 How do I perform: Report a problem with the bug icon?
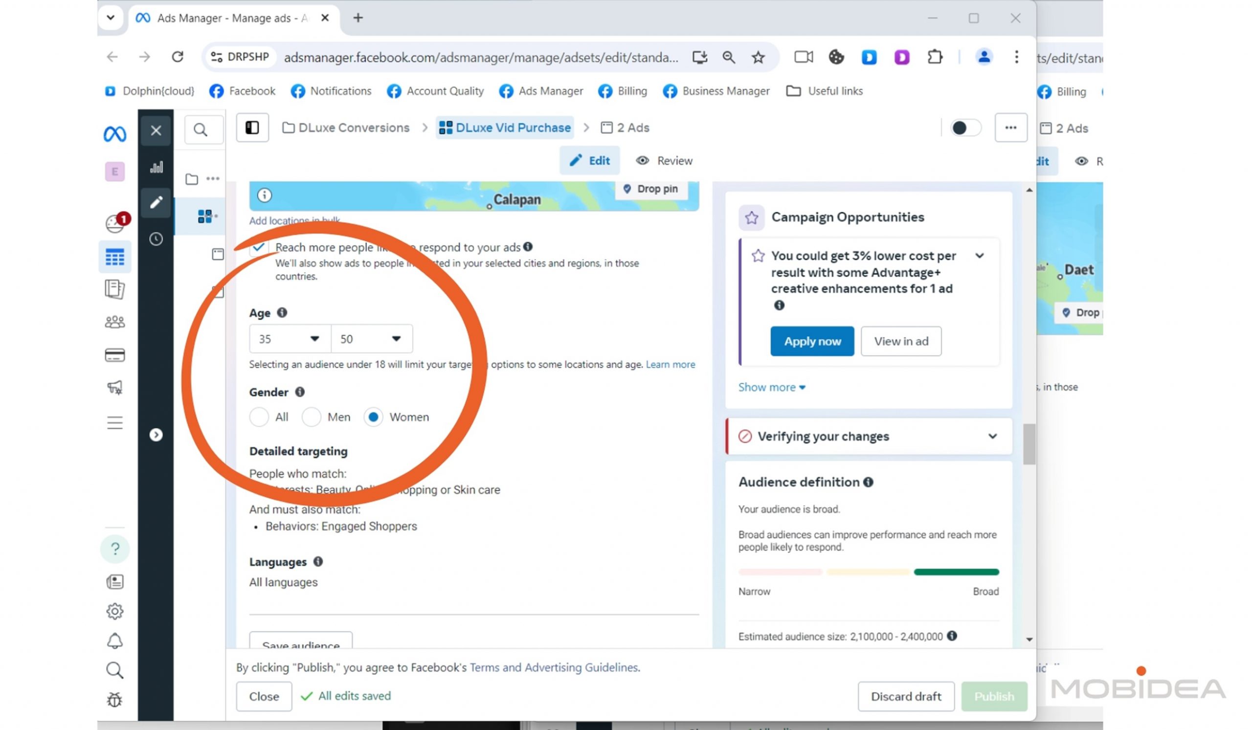[115, 700]
